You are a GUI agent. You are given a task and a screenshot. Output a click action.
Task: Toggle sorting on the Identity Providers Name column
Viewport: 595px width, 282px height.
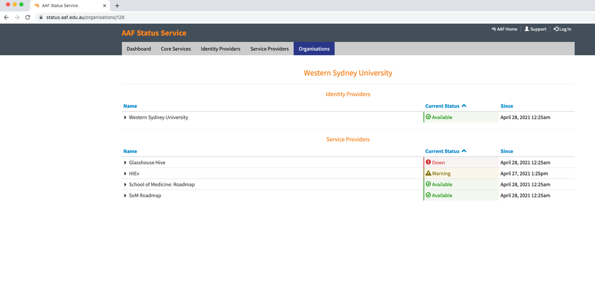pyautogui.click(x=130, y=106)
